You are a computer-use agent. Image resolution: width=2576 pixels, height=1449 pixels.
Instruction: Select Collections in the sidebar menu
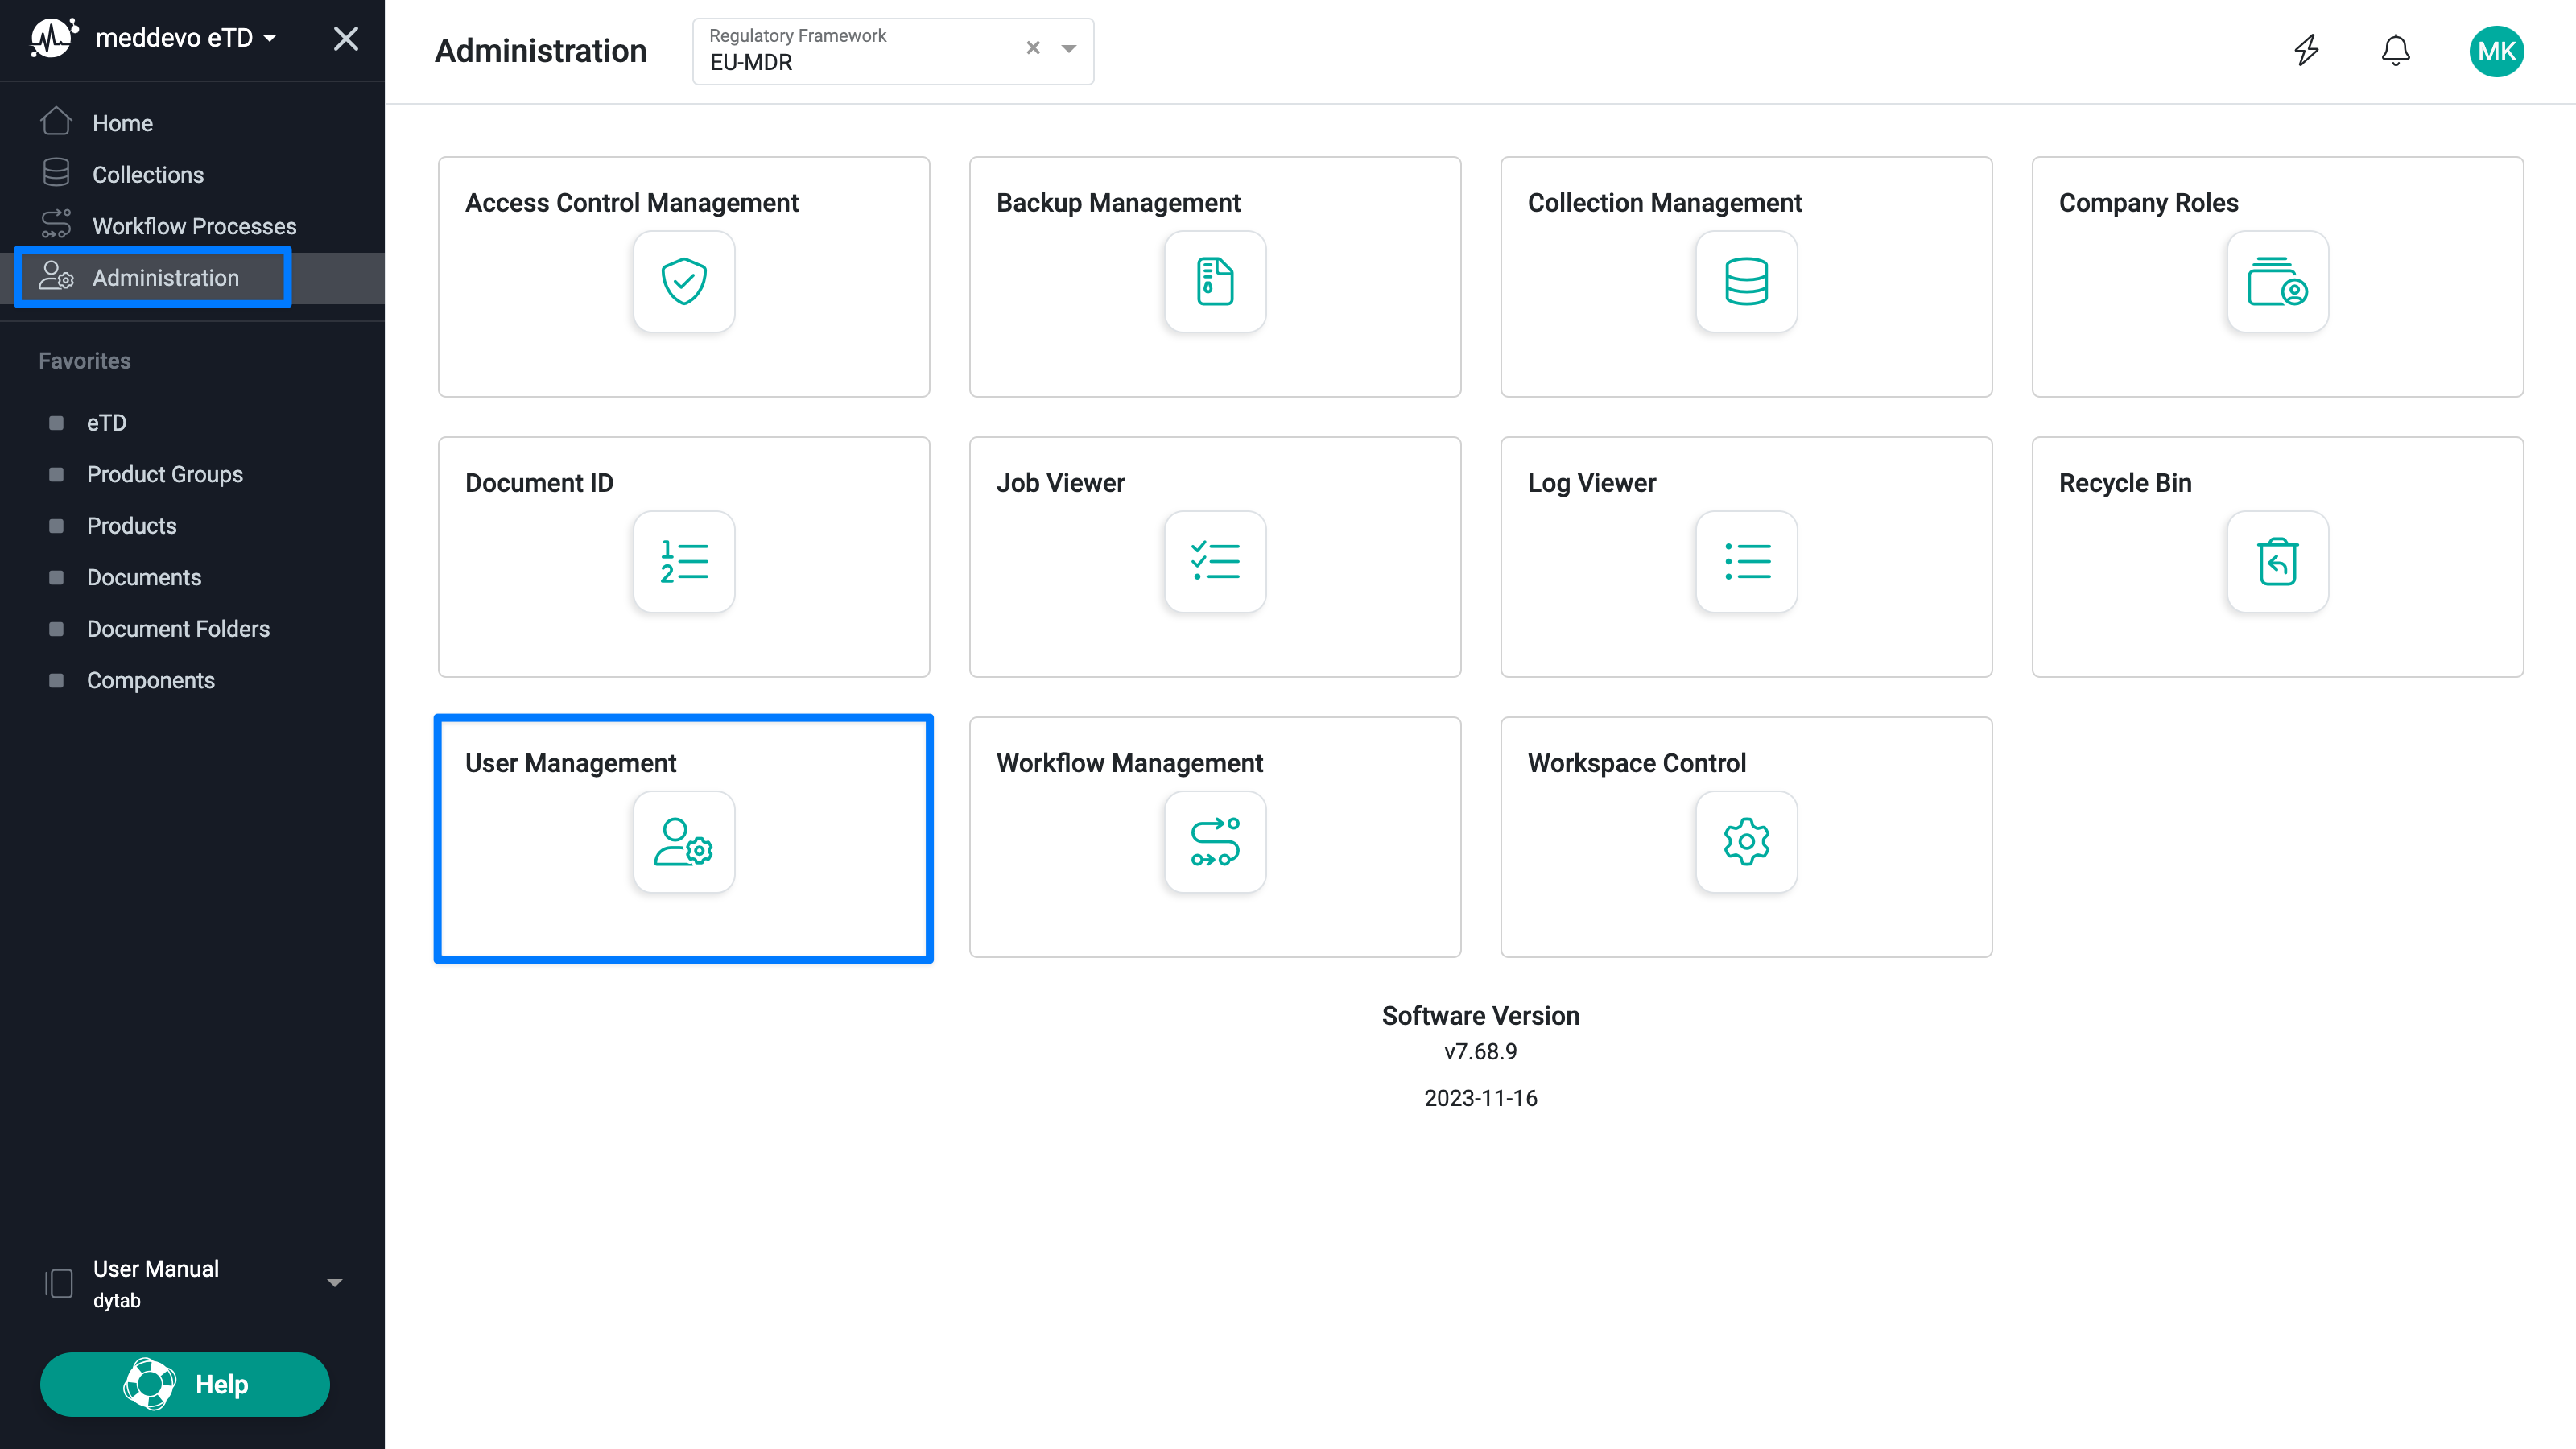(148, 175)
